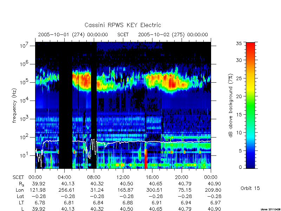Click LT value 6.91
This screenshot has height=211, width=281.
click(157, 203)
